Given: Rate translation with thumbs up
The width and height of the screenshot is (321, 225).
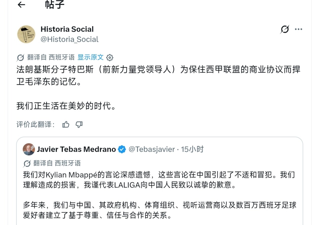Looking at the screenshot, I should click(x=66, y=124).
